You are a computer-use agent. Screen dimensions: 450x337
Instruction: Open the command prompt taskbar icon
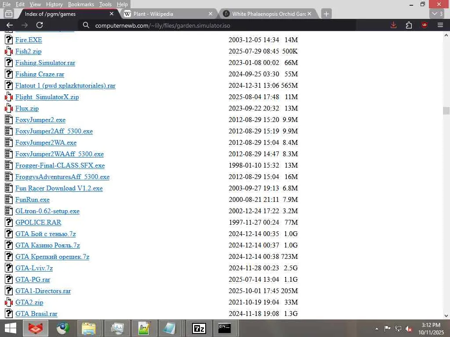click(x=225, y=328)
